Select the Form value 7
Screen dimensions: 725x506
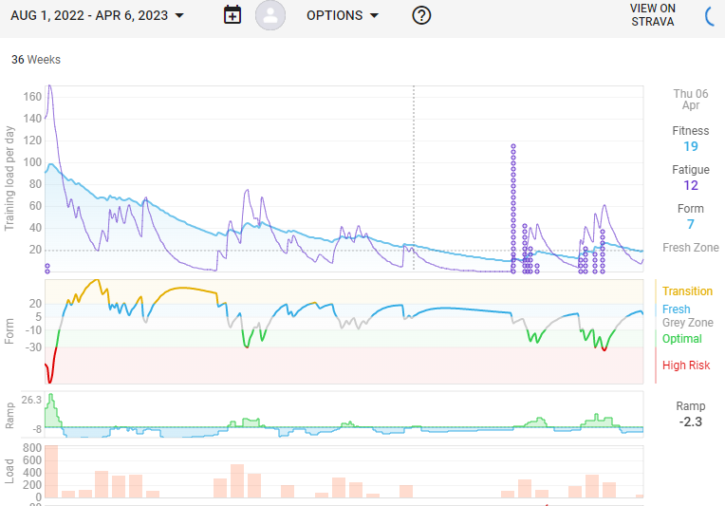690,224
